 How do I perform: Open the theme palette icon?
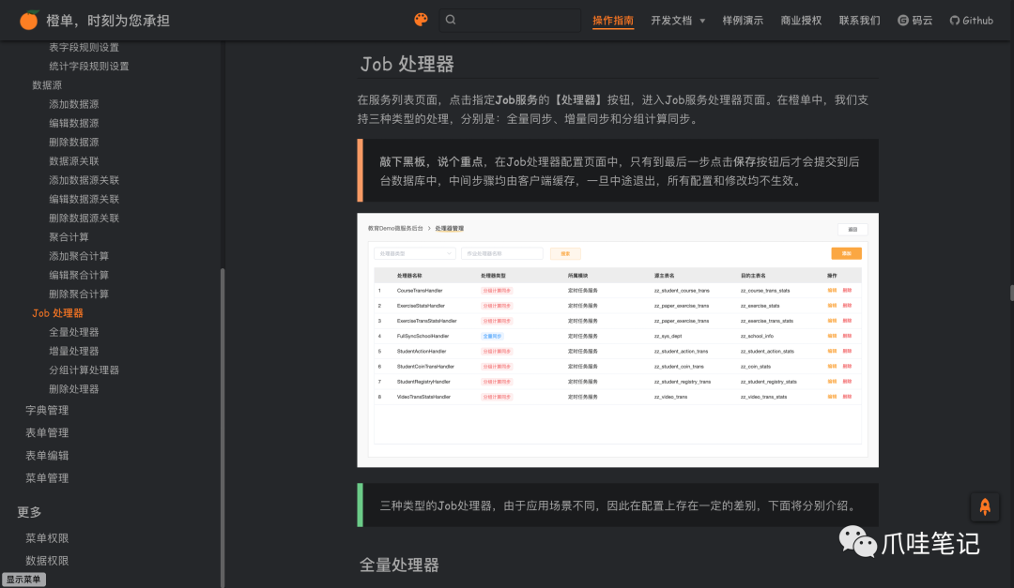421,20
